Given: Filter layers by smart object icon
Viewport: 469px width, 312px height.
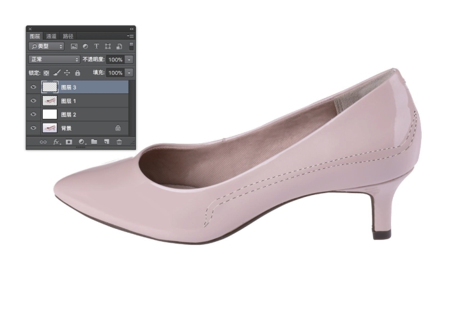Looking at the screenshot, I should coord(119,46).
